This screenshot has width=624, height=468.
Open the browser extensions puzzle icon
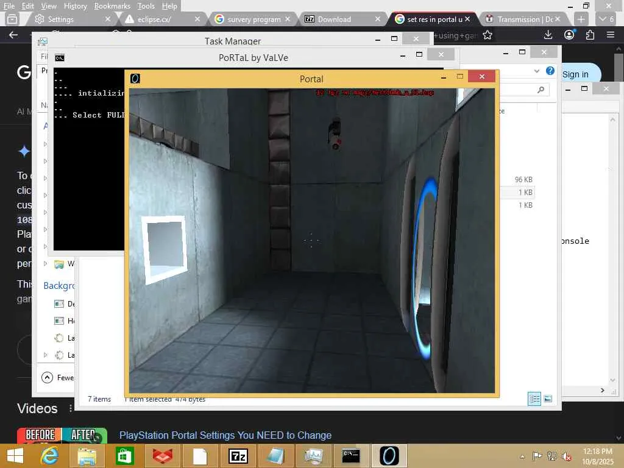(590, 35)
